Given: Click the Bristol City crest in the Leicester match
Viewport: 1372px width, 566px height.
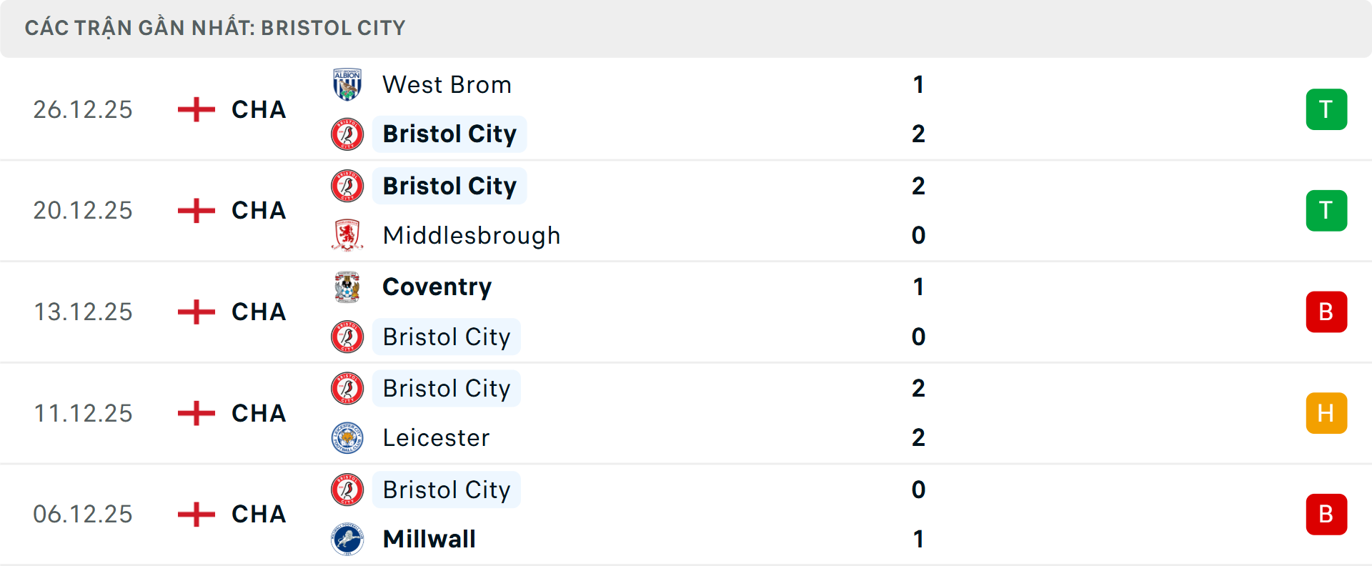Looking at the screenshot, I should (347, 388).
